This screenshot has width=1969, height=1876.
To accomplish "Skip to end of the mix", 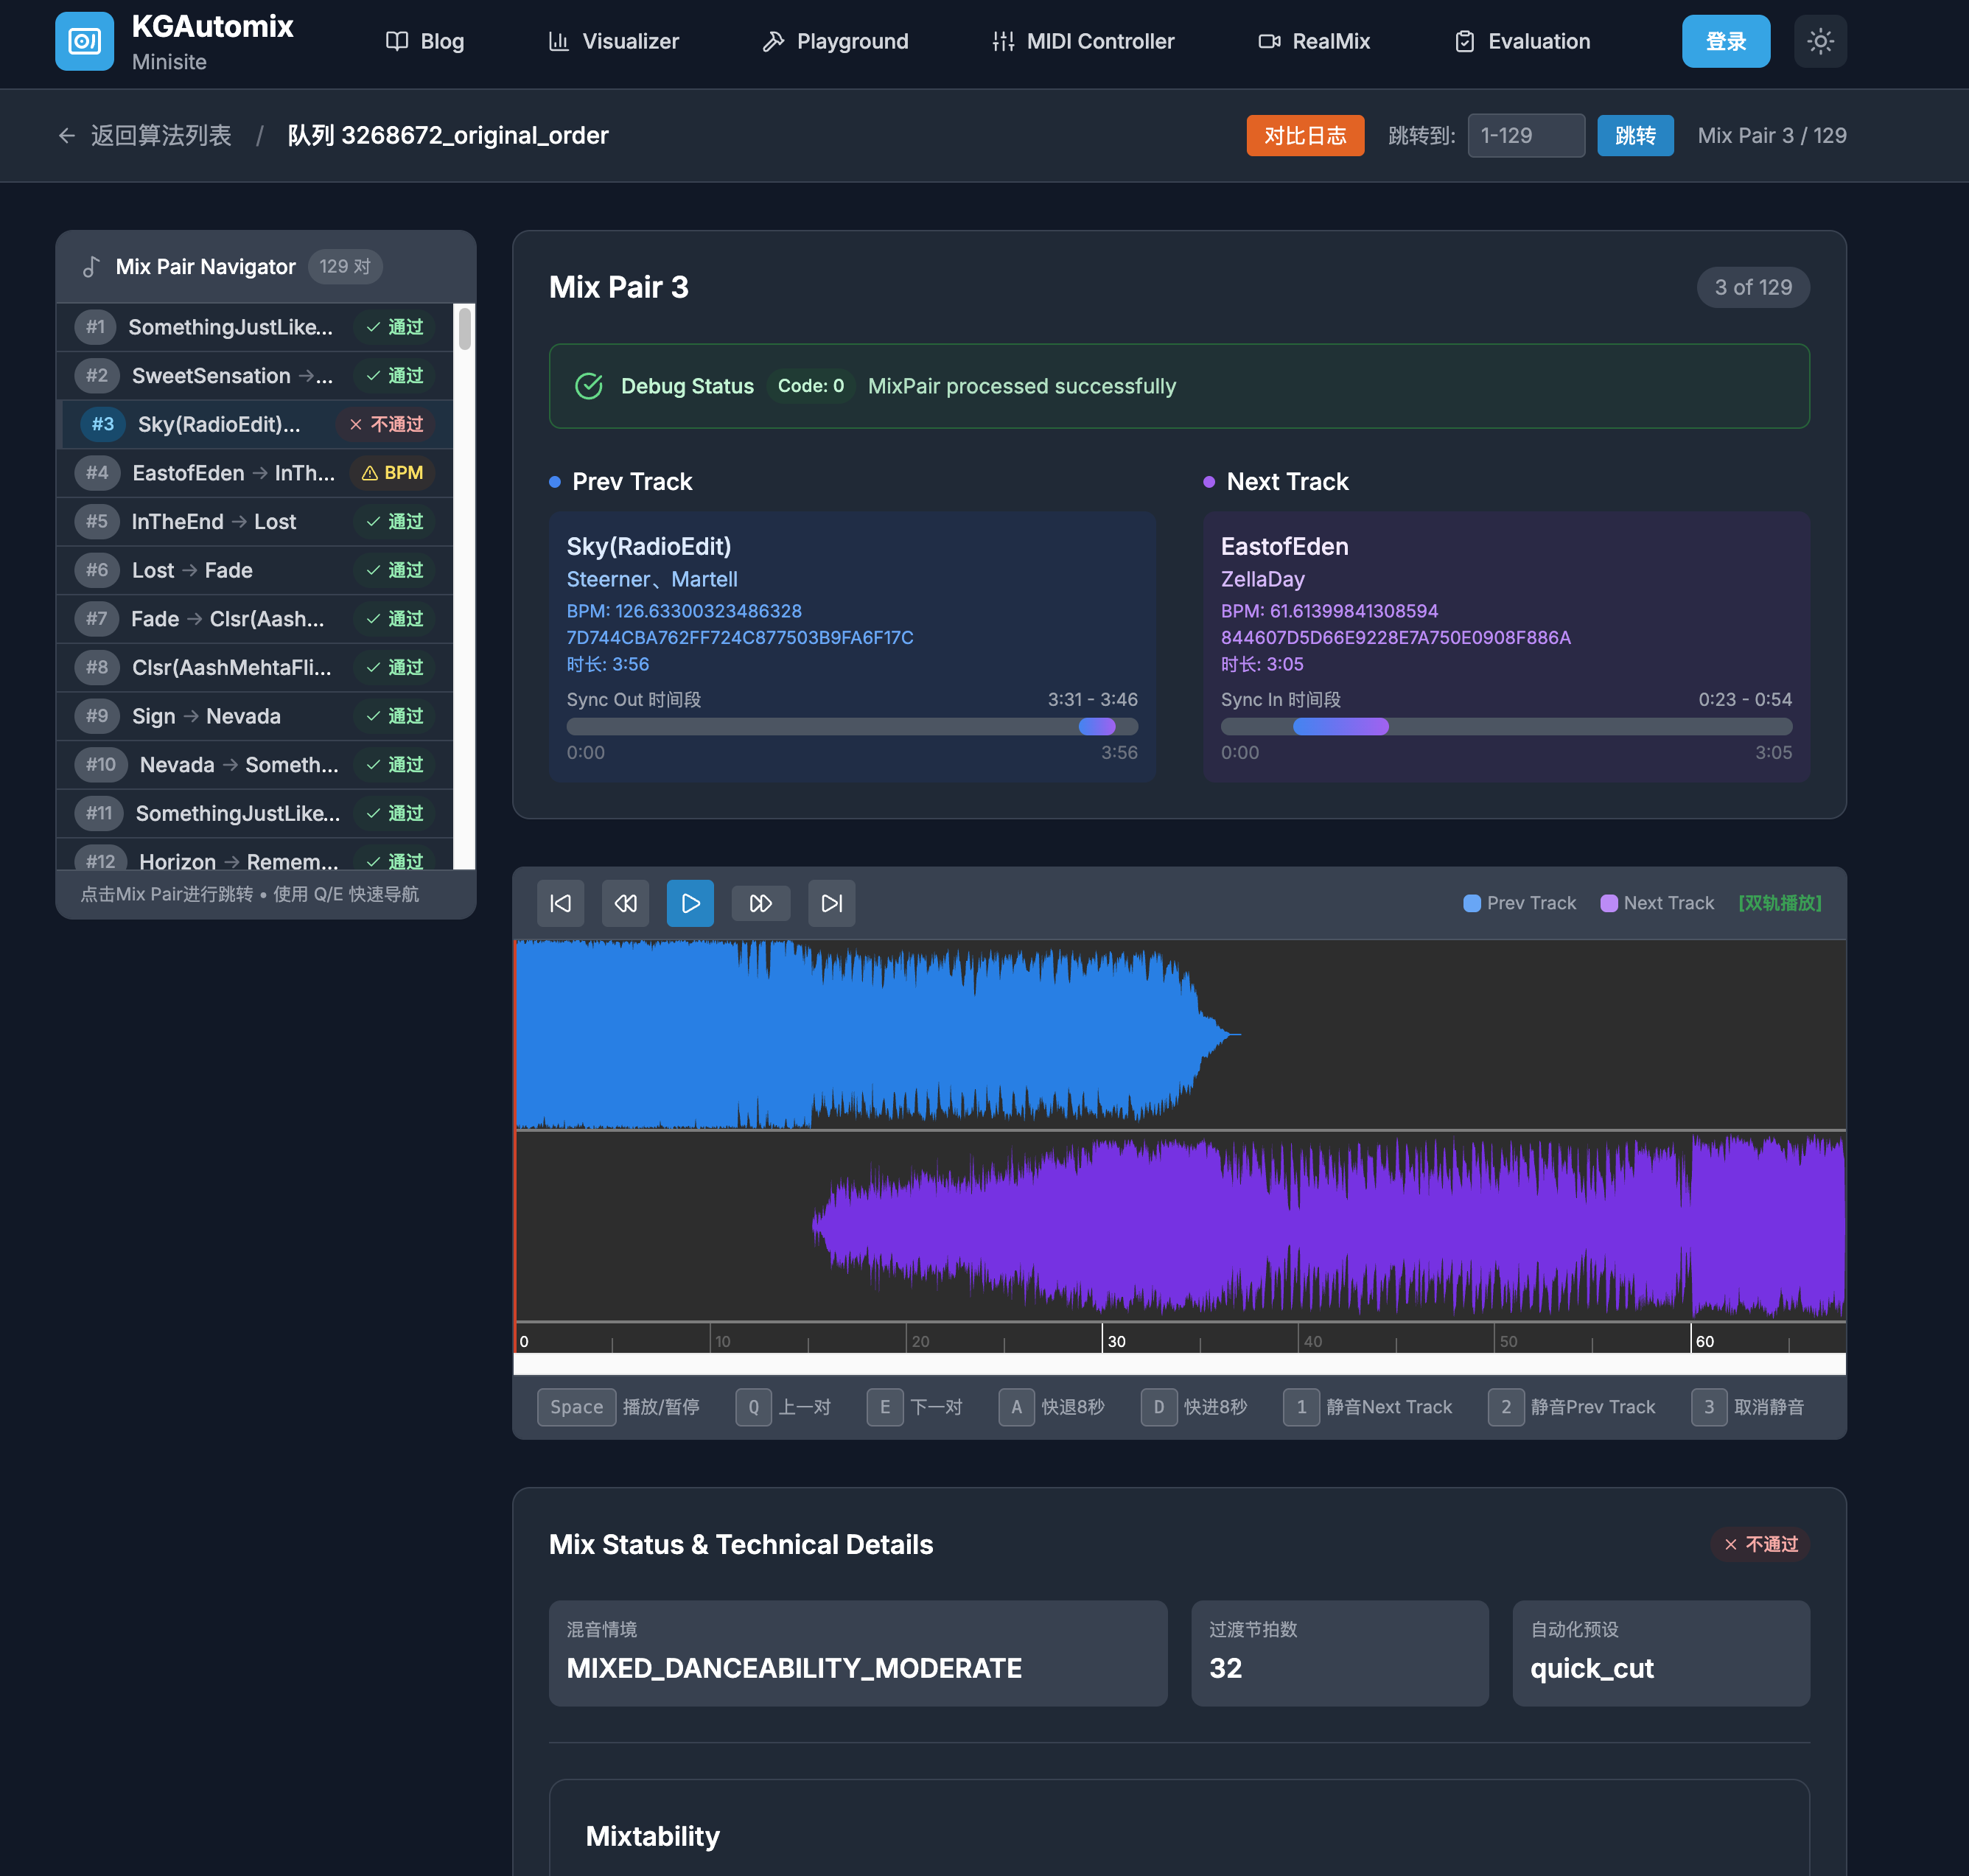I will click(x=832, y=903).
